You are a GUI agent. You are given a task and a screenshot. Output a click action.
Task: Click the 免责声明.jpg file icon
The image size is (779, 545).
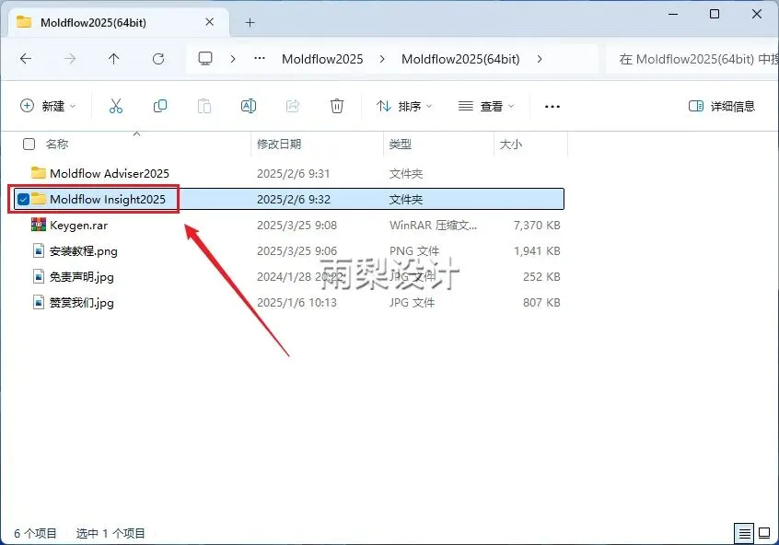coord(39,276)
